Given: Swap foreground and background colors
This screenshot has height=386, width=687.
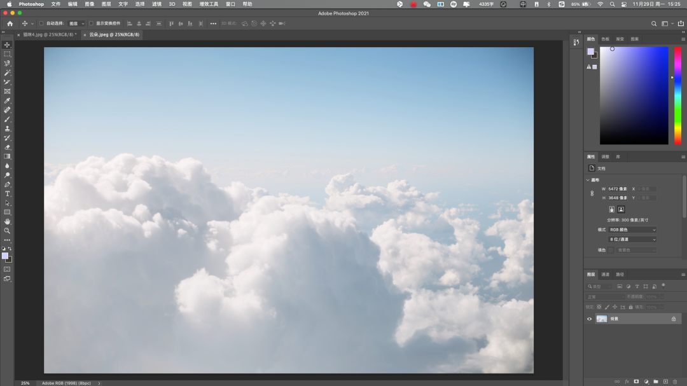Looking at the screenshot, I should [10, 249].
